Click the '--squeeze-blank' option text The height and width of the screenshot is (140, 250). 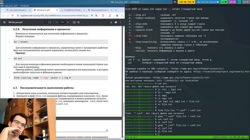tap(143, 30)
